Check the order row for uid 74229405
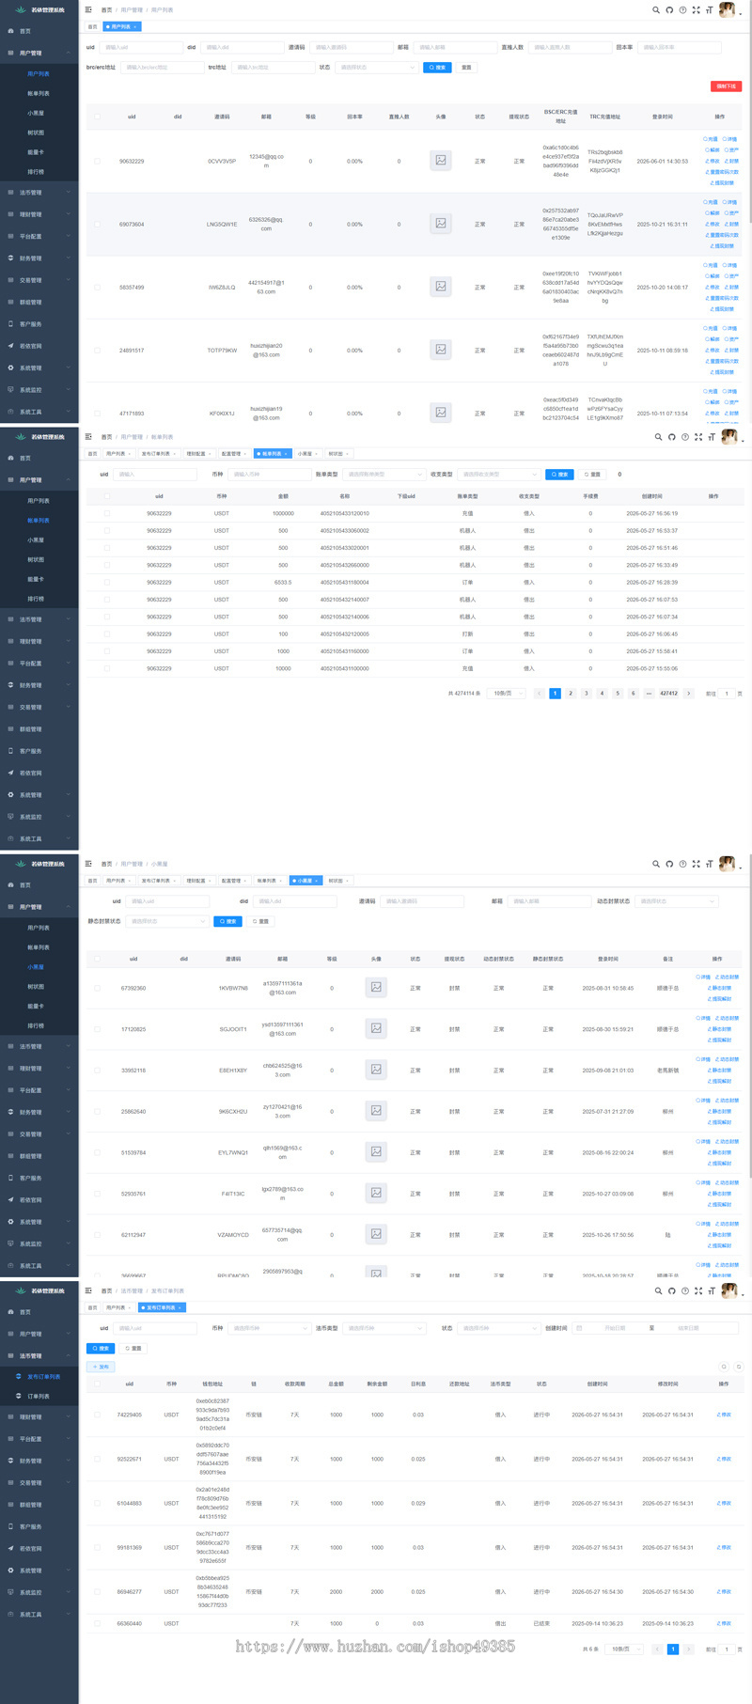The height and width of the screenshot is (1704, 752). coord(97,1415)
